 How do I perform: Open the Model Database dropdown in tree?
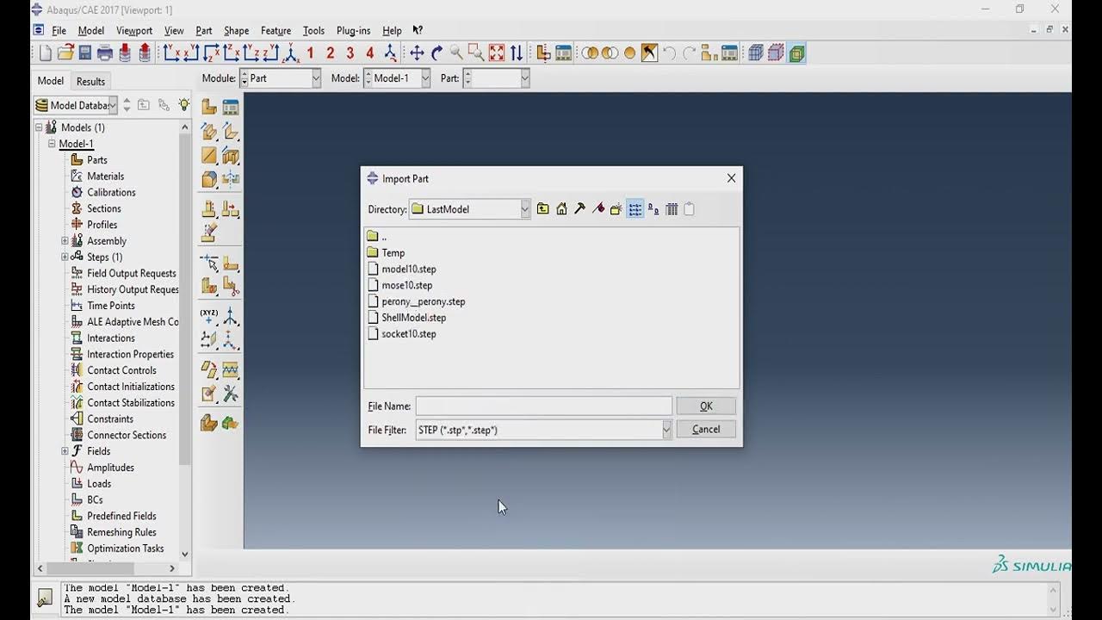[112, 105]
